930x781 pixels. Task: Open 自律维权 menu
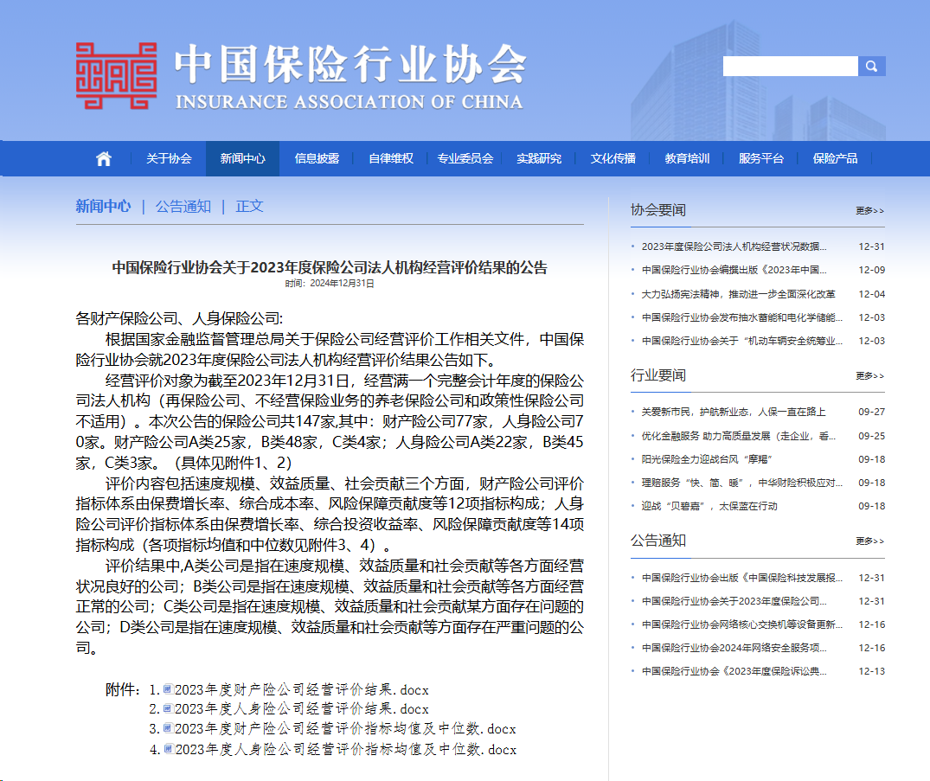391,159
